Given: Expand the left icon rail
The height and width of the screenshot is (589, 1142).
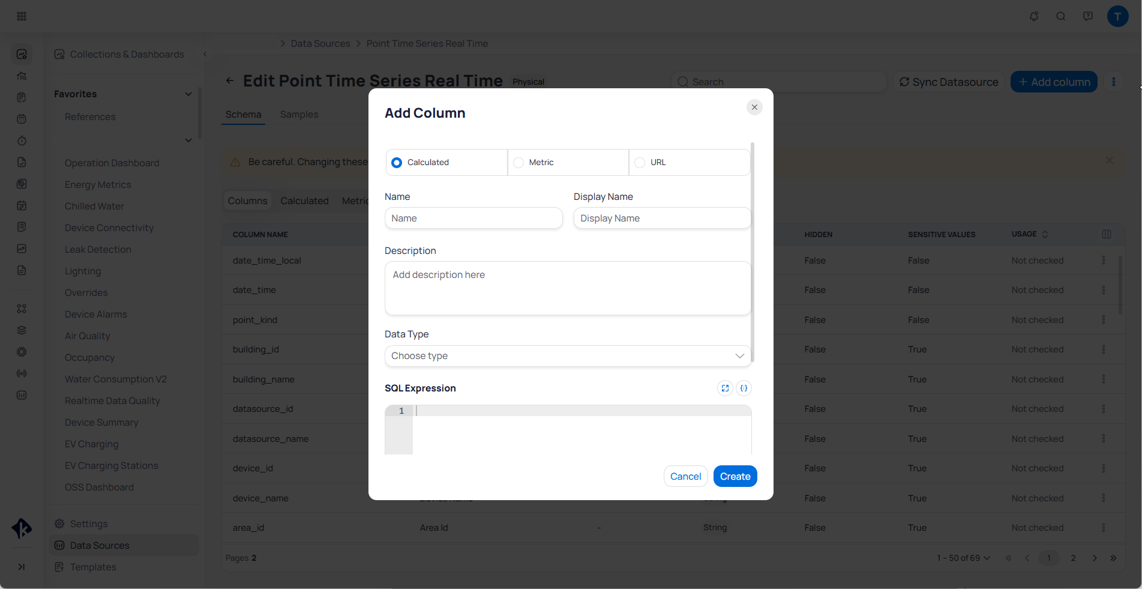Looking at the screenshot, I should click(x=22, y=567).
